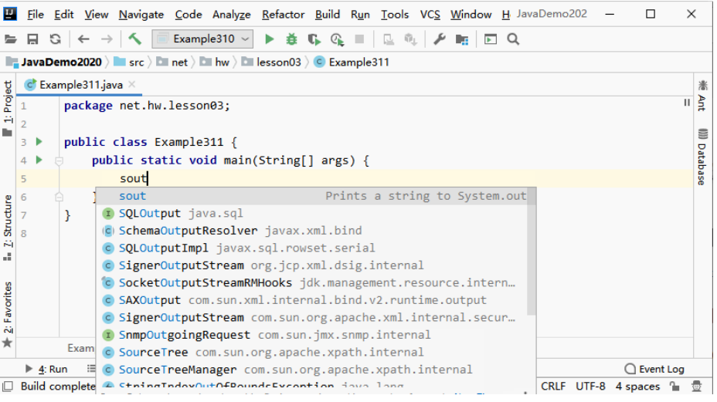Build project with the hammer icon
This screenshot has width=717, height=402.
click(135, 39)
